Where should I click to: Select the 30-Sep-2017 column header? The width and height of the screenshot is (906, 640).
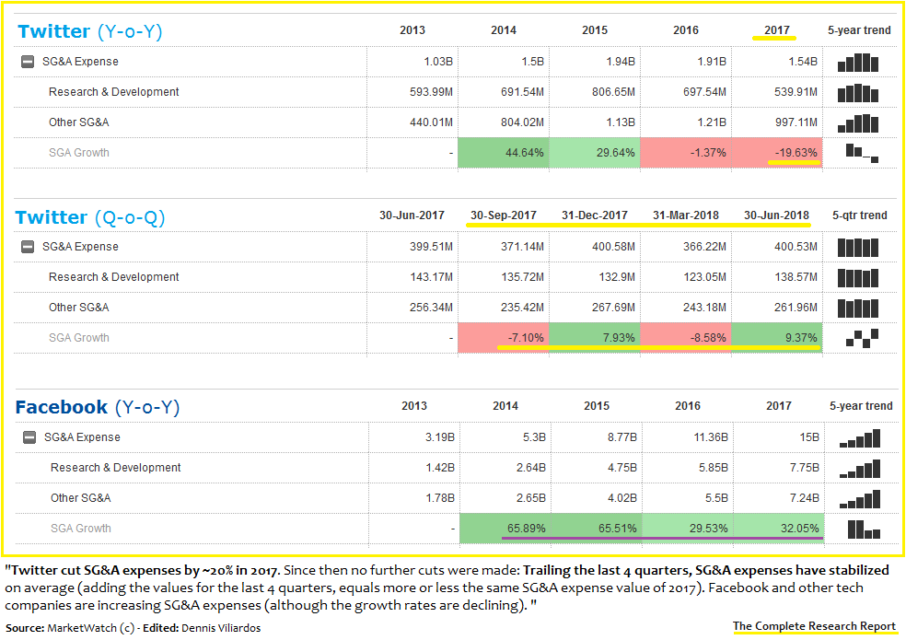pos(504,215)
